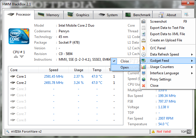The image size is (196, 138).
Task: Click the lock icon for Create an Upload File
Action: point(144,40)
